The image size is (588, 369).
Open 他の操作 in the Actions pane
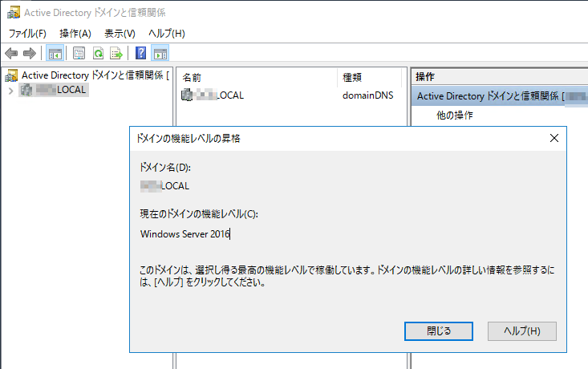[455, 116]
